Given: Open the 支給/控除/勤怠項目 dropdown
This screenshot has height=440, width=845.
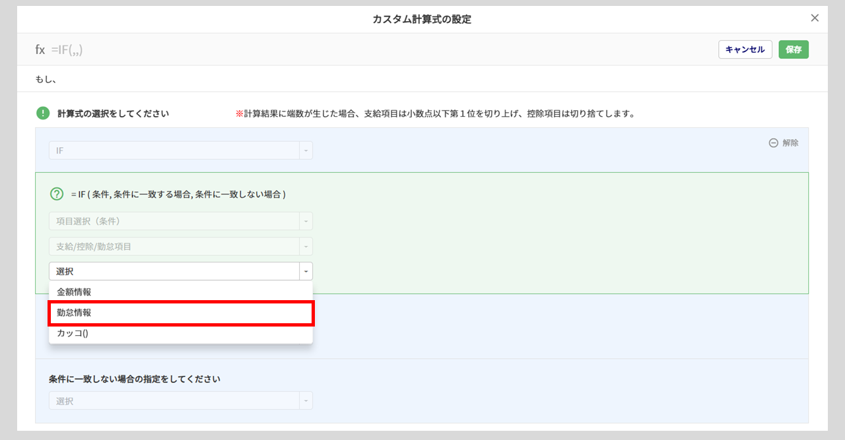Looking at the screenshot, I should click(x=181, y=246).
